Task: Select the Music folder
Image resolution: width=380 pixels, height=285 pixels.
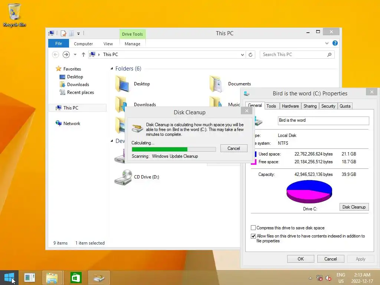Action: [x=225, y=104]
